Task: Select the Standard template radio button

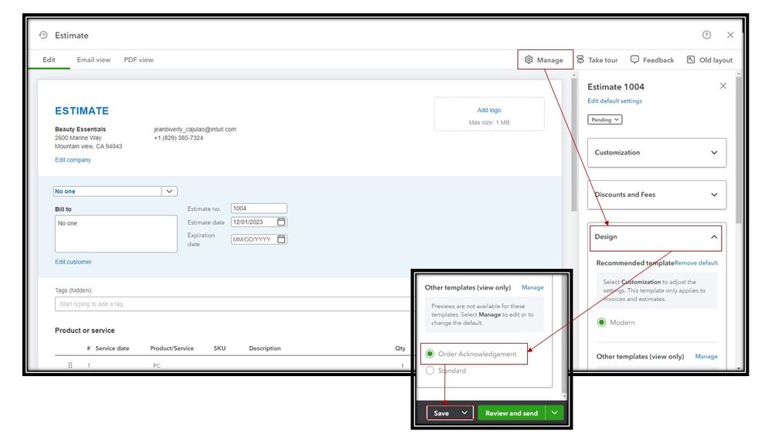Action: [430, 371]
